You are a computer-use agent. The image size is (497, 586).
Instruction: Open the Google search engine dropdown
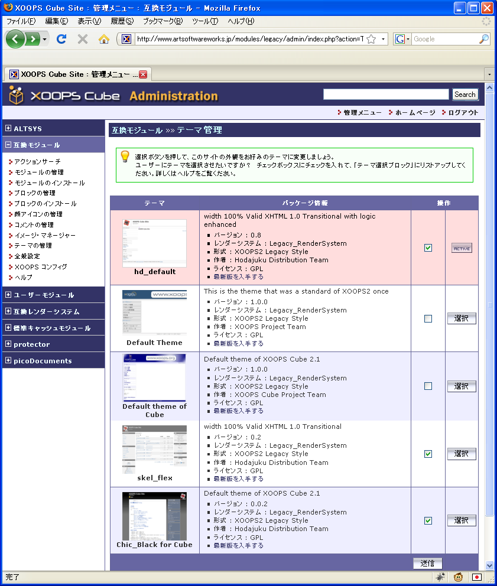coord(403,39)
